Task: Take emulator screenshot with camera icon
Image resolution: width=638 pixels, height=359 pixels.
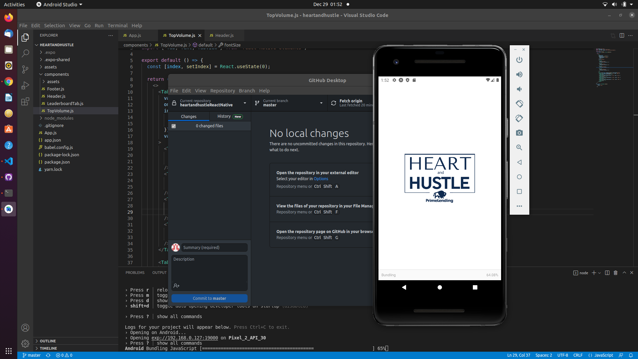Action: pos(519,133)
